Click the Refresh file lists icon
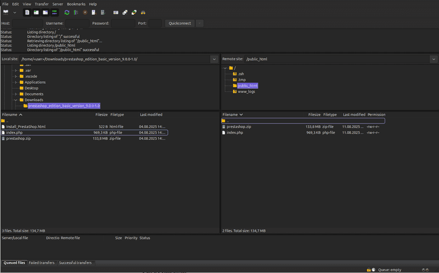Image resolution: width=439 pixels, height=273 pixels. [67, 12]
